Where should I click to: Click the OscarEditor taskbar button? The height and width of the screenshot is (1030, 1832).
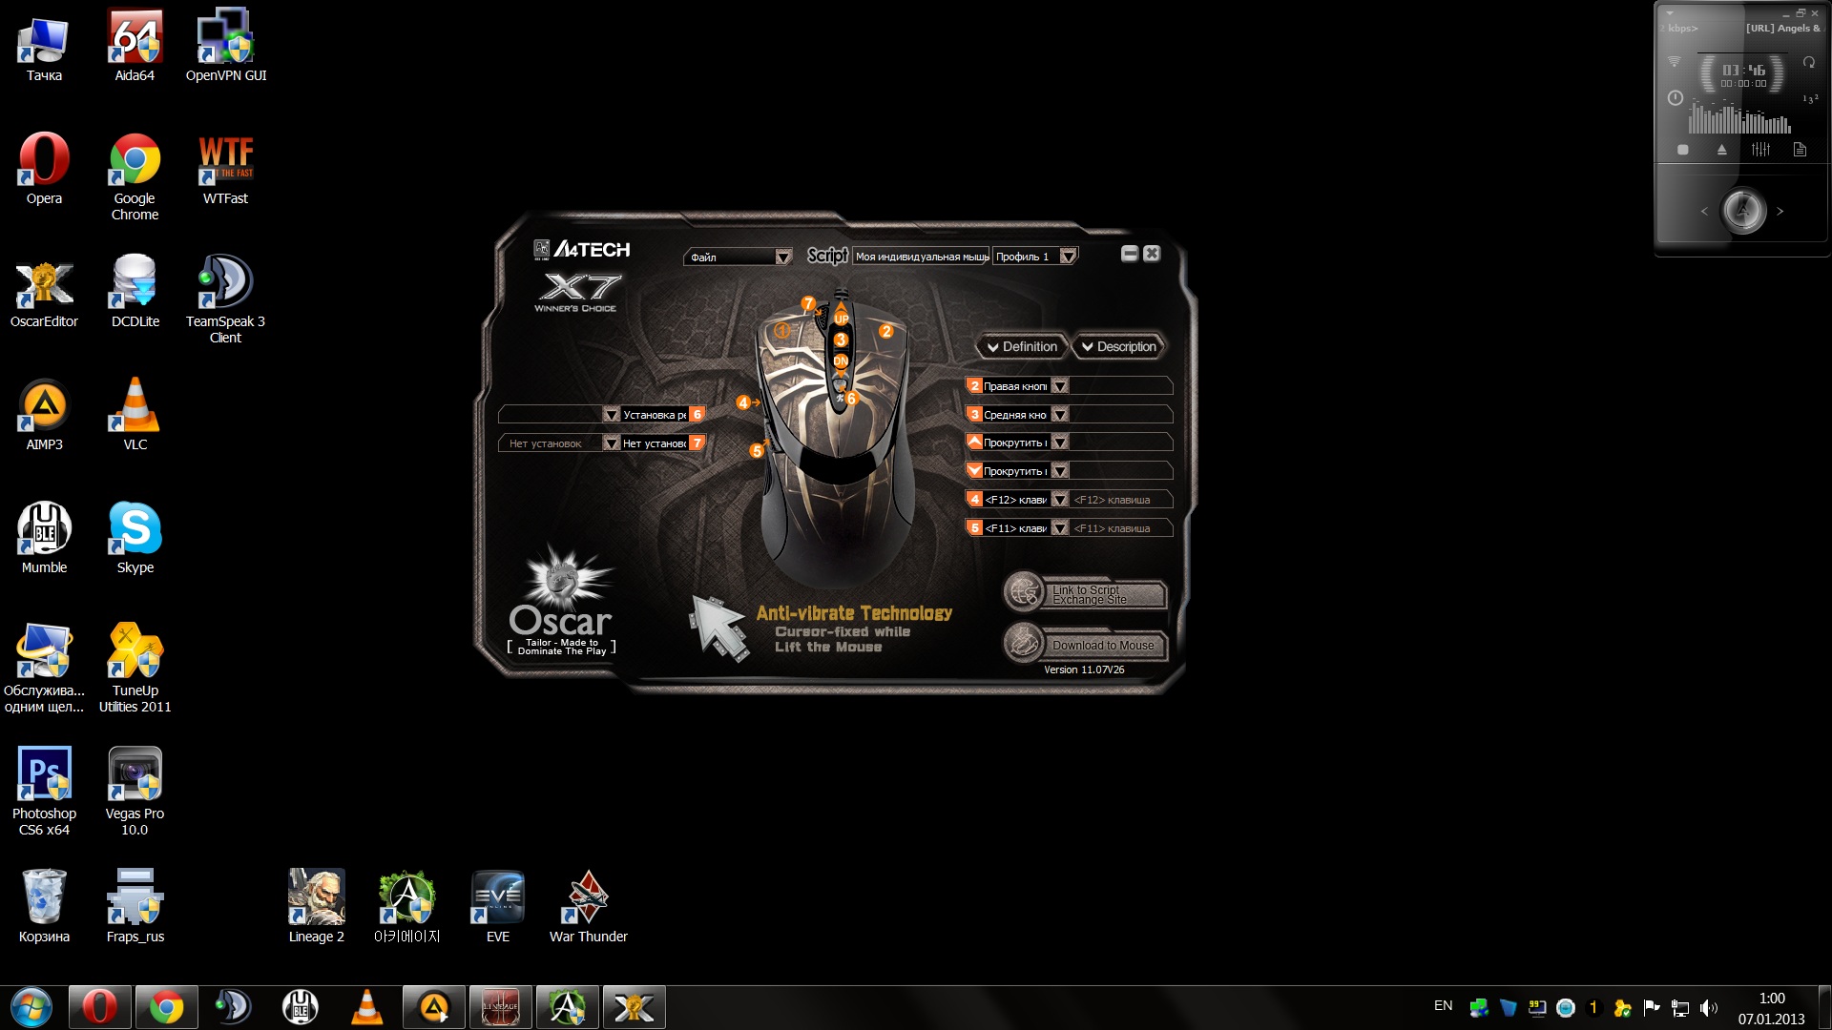[x=634, y=1007]
